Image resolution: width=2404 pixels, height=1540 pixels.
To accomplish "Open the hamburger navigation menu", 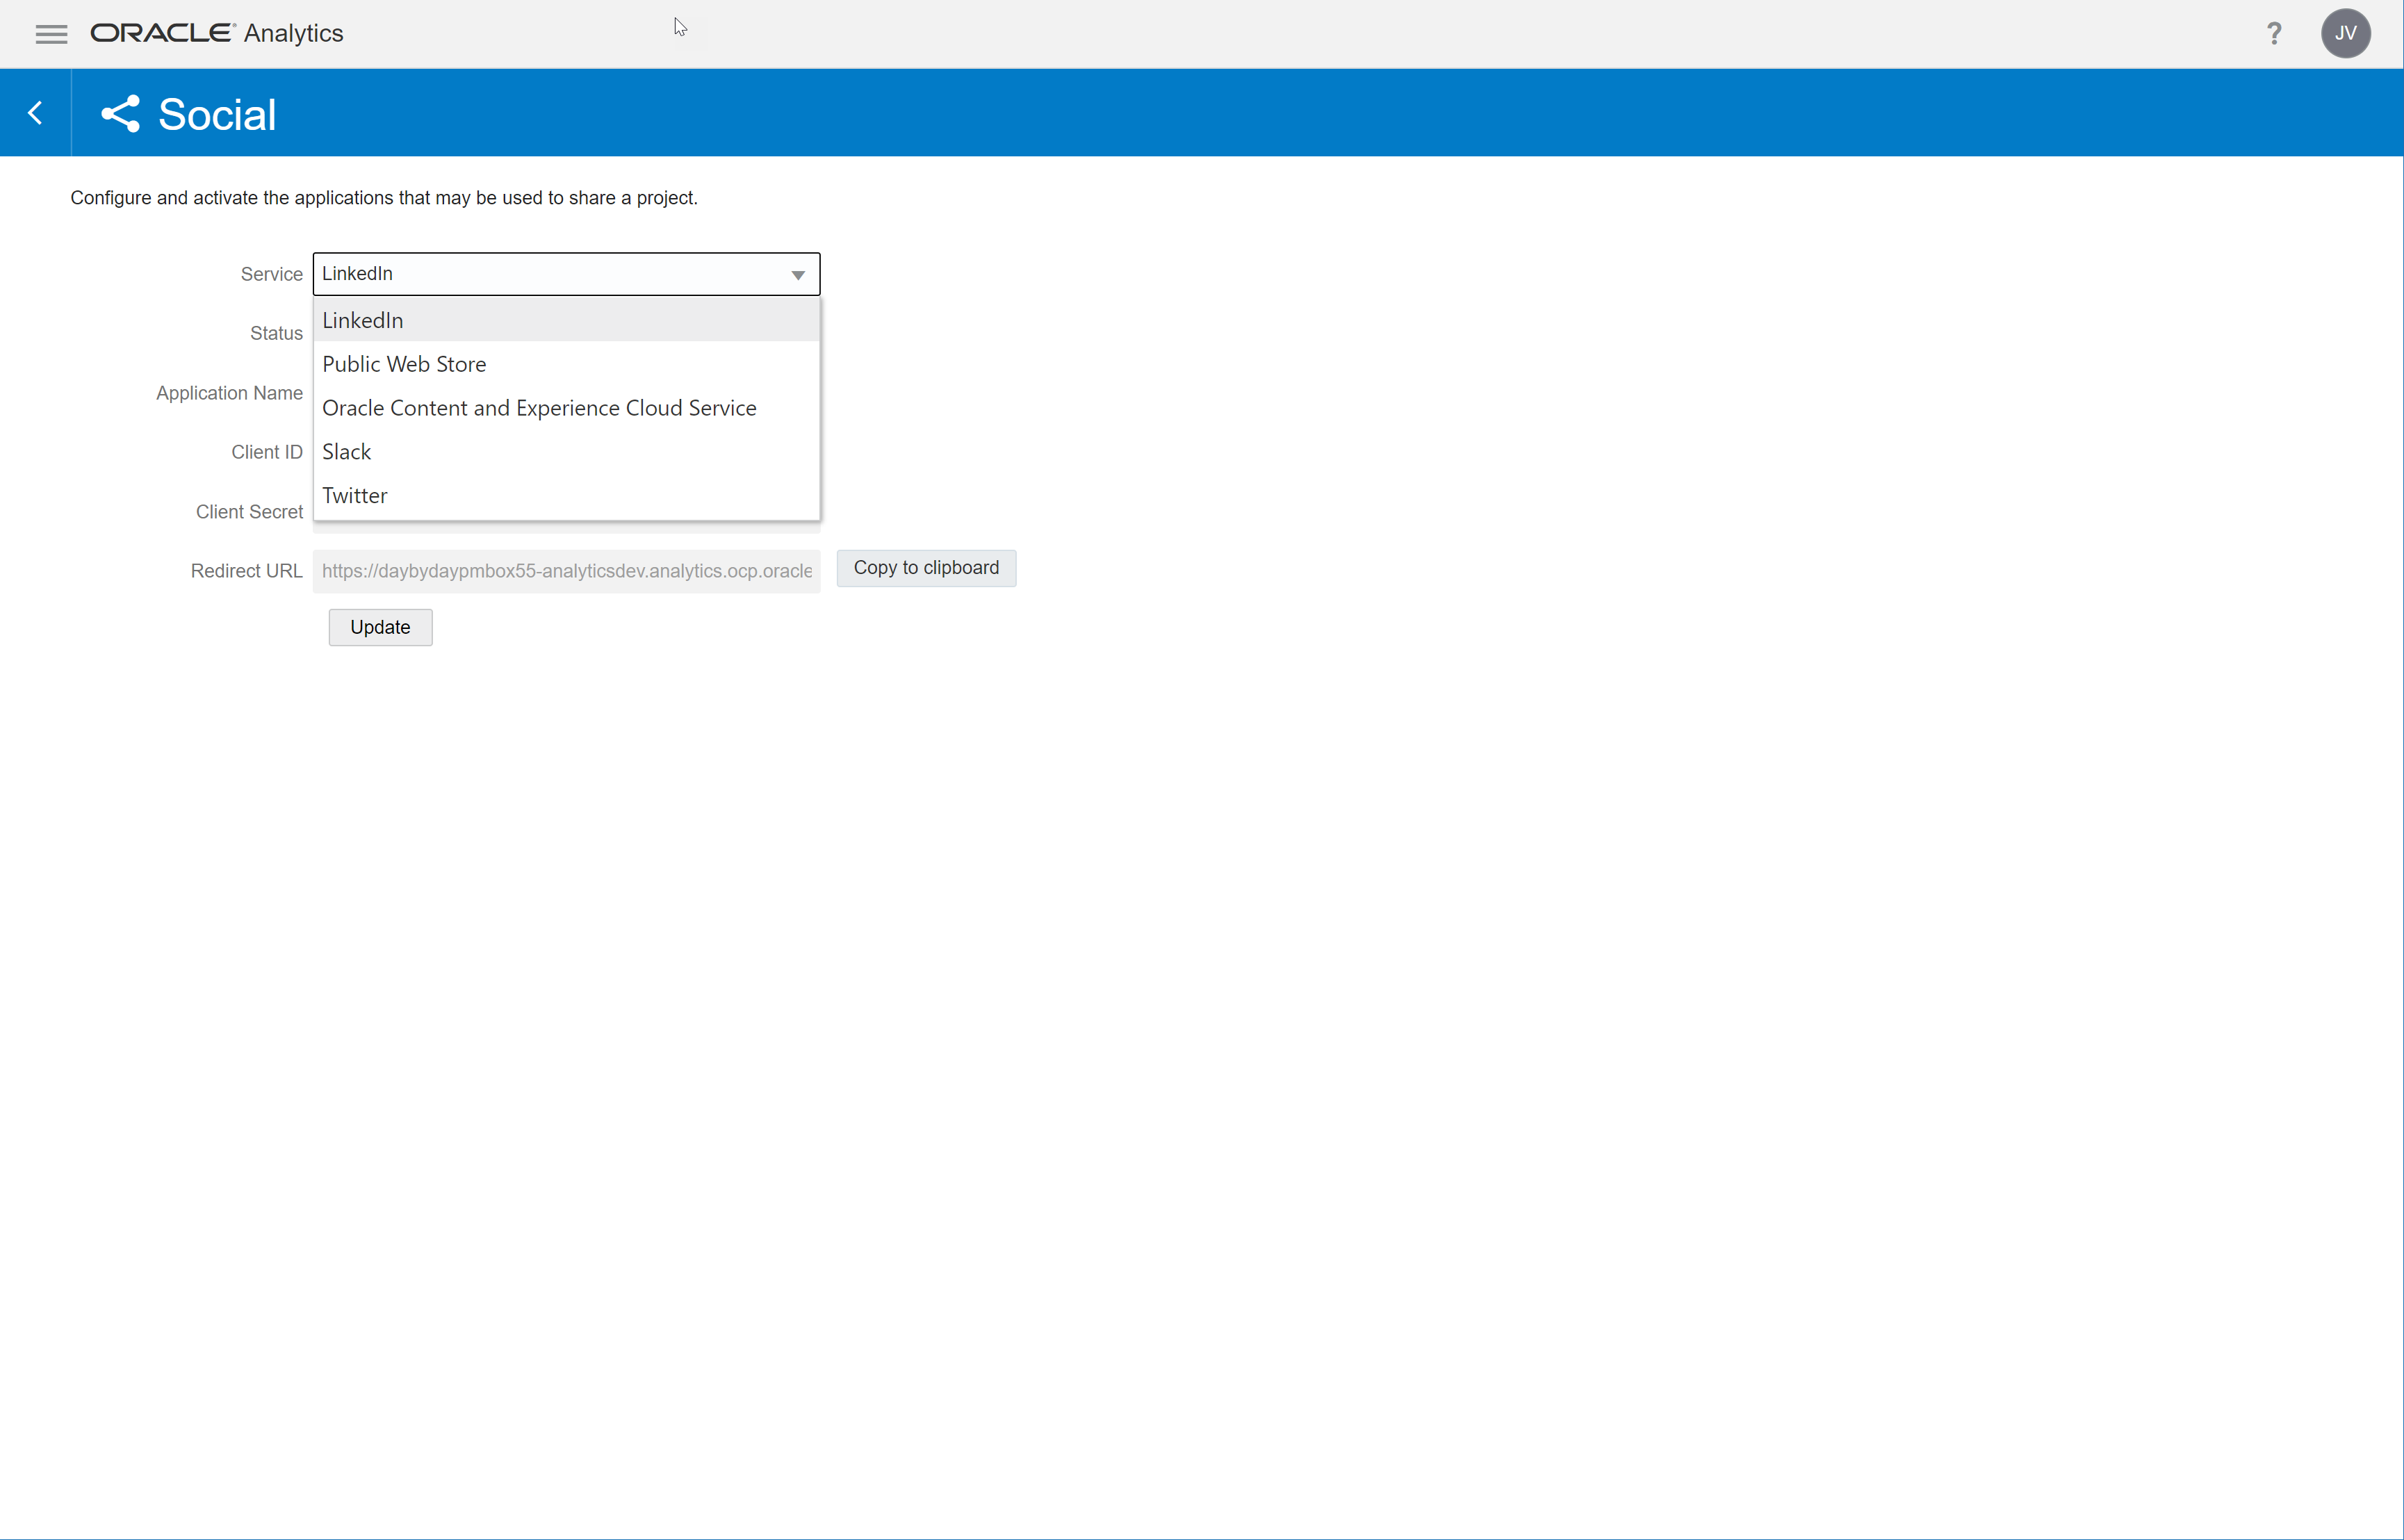I will [51, 34].
